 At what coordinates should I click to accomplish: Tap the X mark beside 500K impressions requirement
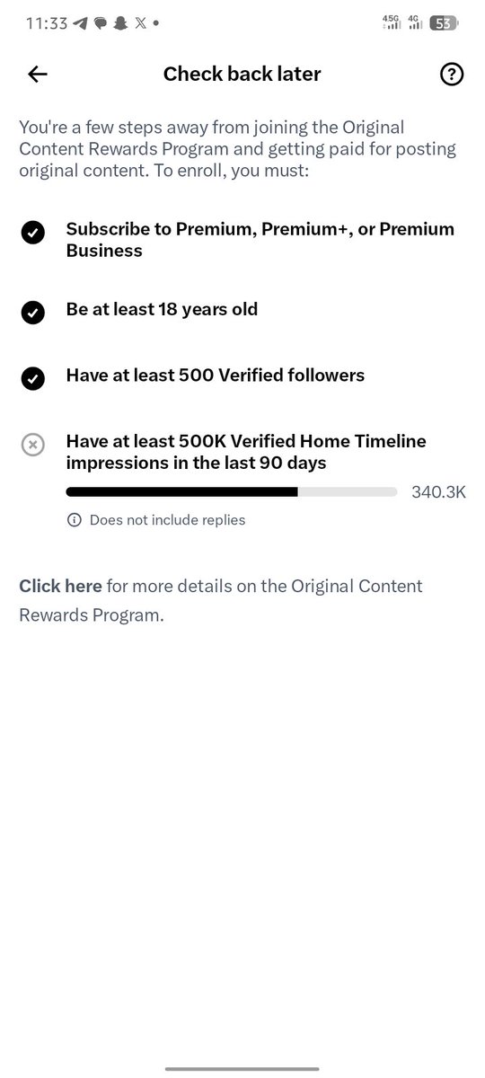[32, 445]
